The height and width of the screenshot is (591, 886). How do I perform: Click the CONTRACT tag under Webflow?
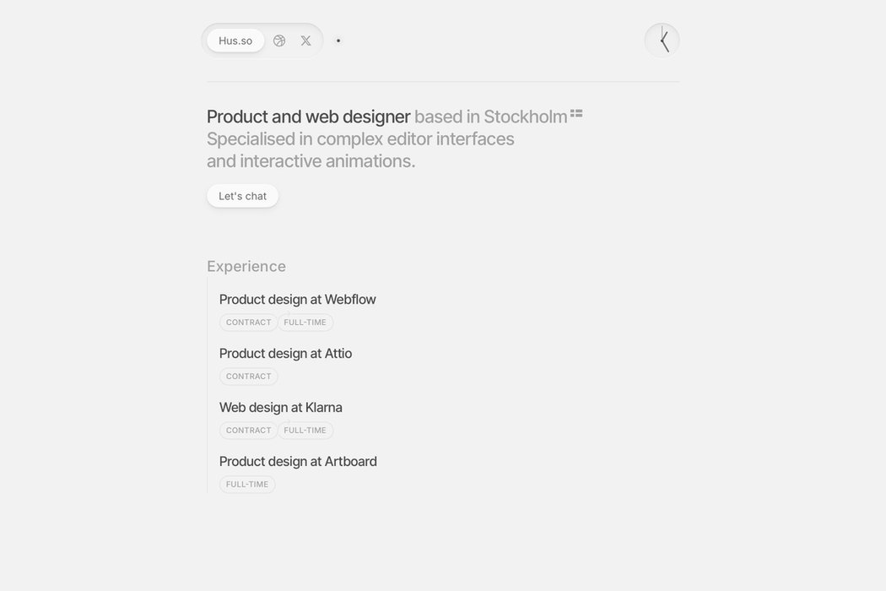coord(249,323)
